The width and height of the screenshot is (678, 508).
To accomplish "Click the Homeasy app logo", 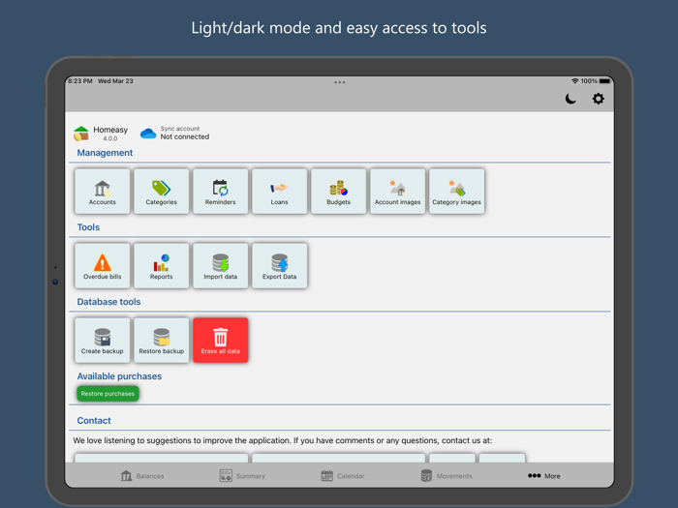I will 81,134.
